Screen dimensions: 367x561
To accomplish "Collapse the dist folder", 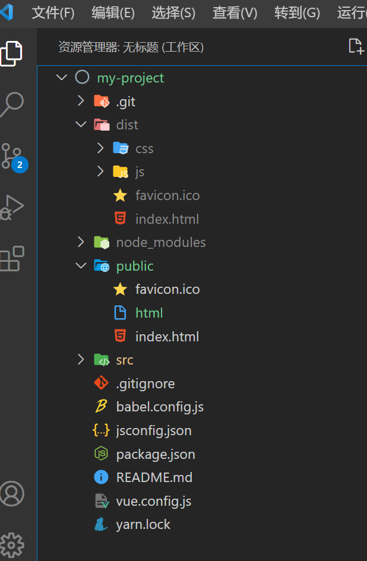I will [81, 125].
